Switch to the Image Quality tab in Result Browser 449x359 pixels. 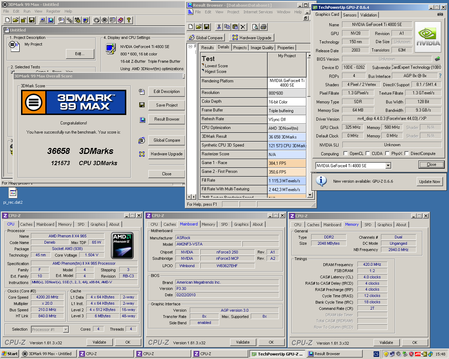pos(262,48)
